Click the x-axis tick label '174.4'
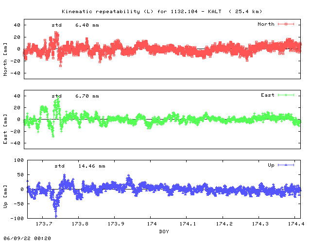This screenshot has height=241, width=311. pos(296,224)
